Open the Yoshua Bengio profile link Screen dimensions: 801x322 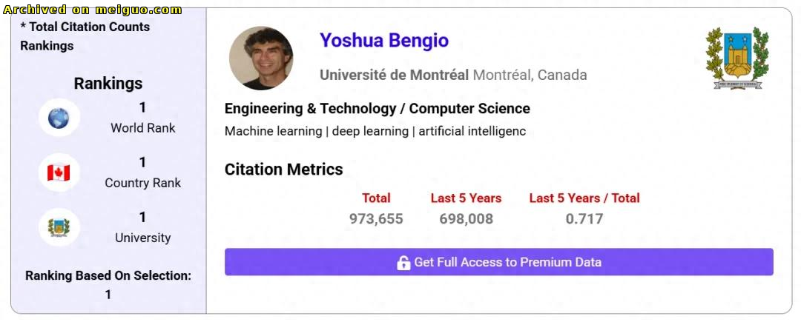click(384, 40)
